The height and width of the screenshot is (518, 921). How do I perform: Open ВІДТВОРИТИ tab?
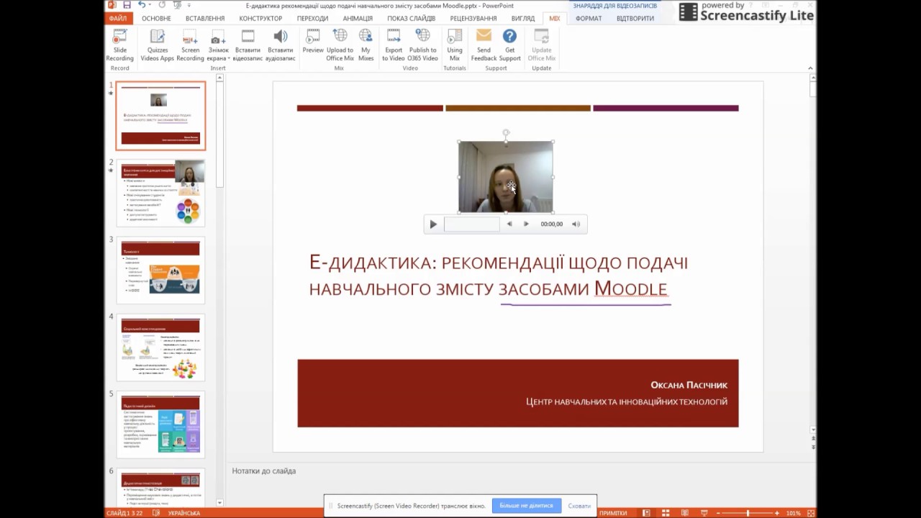(635, 19)
